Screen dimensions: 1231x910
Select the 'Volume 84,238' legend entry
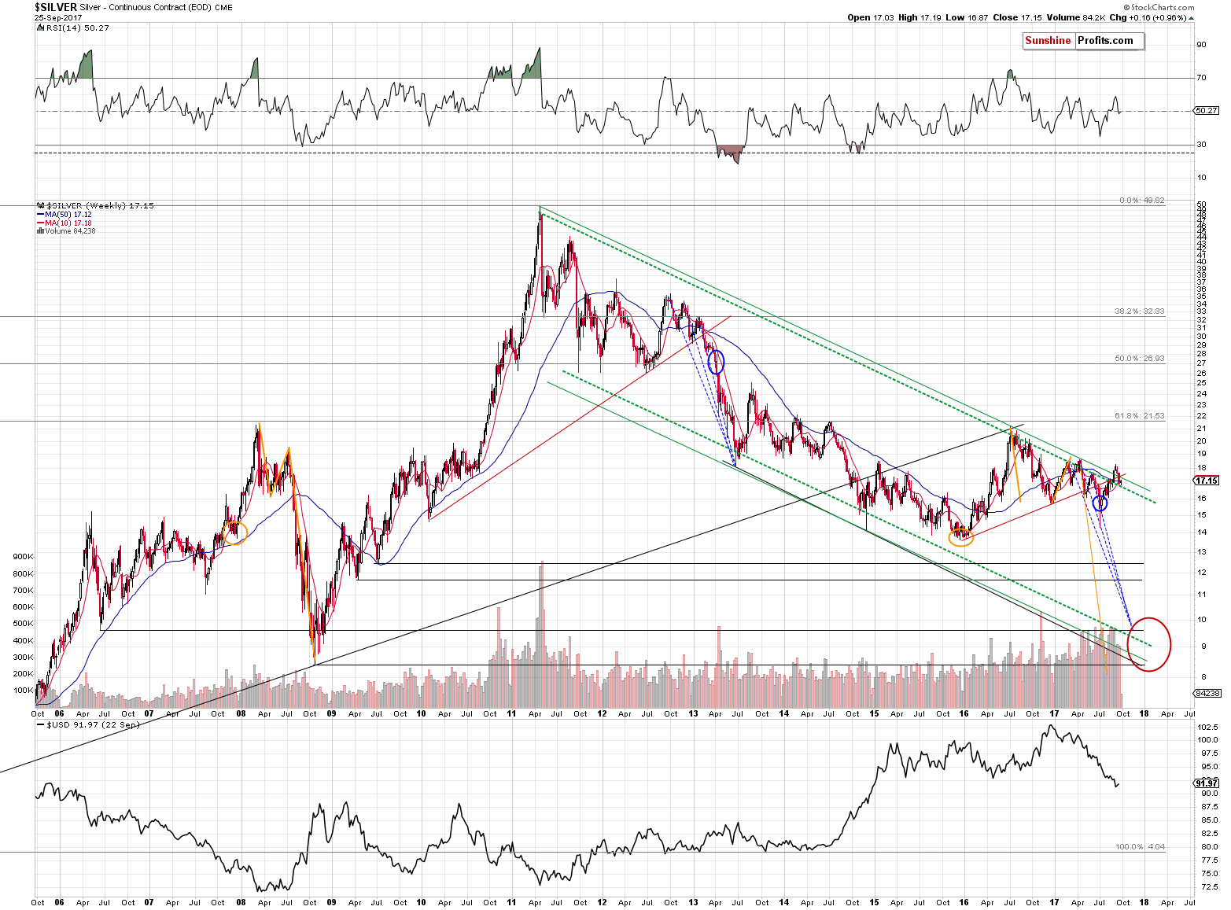[66, 231]
